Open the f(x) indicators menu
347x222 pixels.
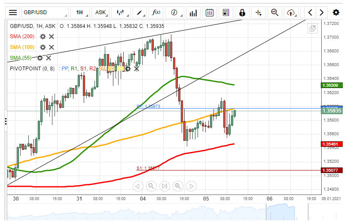click(157, 12)
